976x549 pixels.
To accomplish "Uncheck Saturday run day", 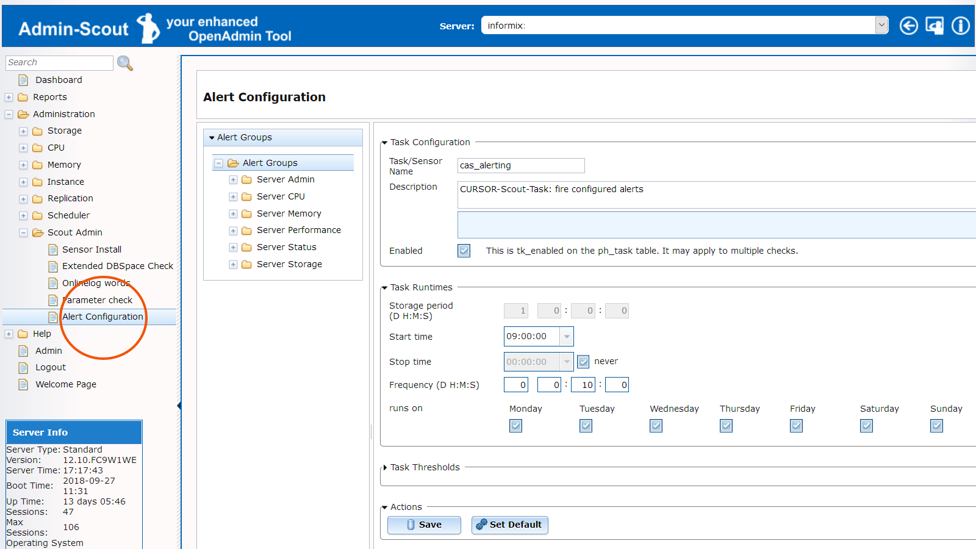I will coord(866,426).
